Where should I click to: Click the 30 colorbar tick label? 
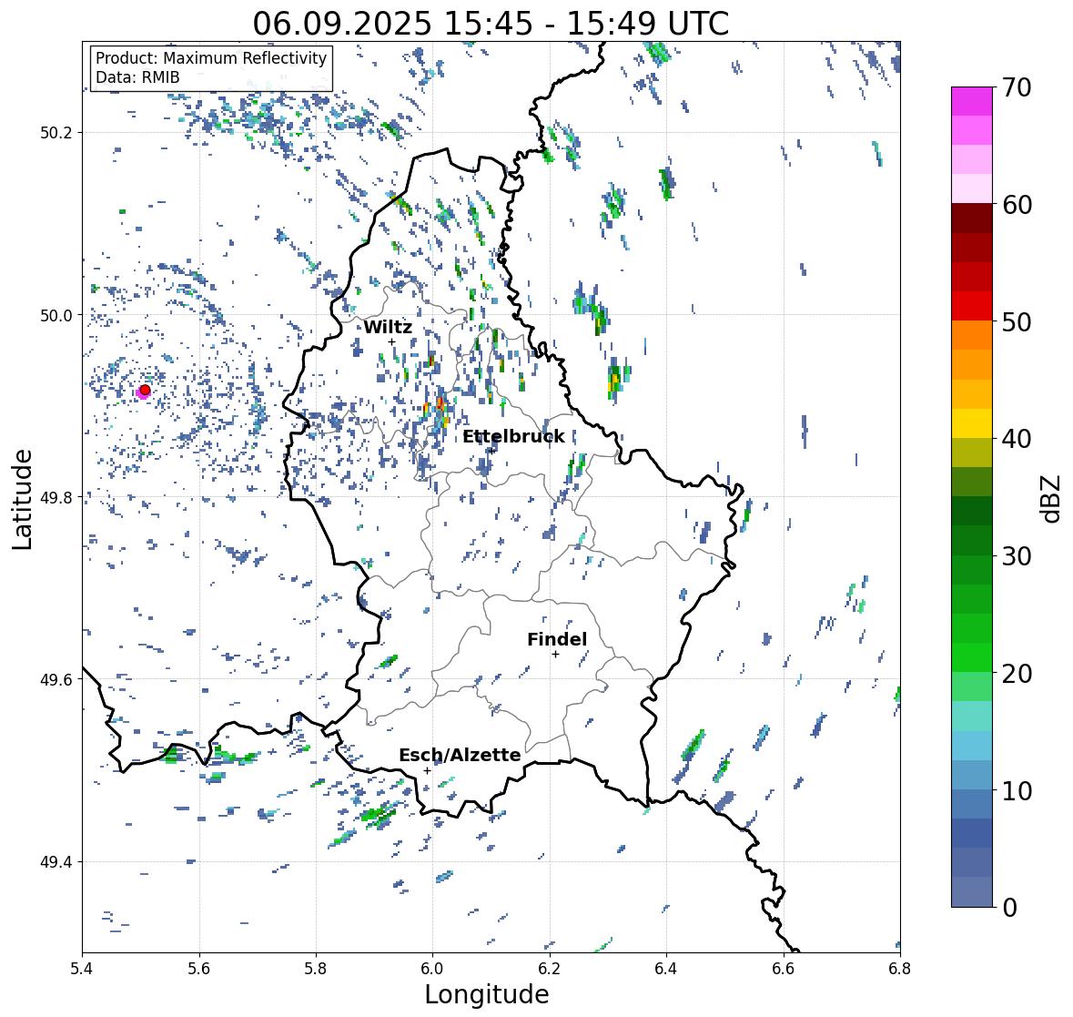tap(1017, 556)
